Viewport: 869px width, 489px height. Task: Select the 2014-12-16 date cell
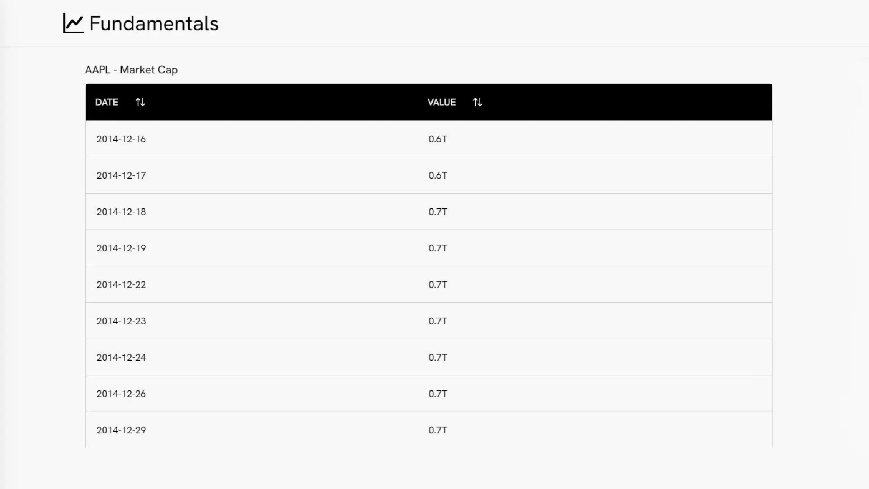pyautogui.click(x=121, y=139)
